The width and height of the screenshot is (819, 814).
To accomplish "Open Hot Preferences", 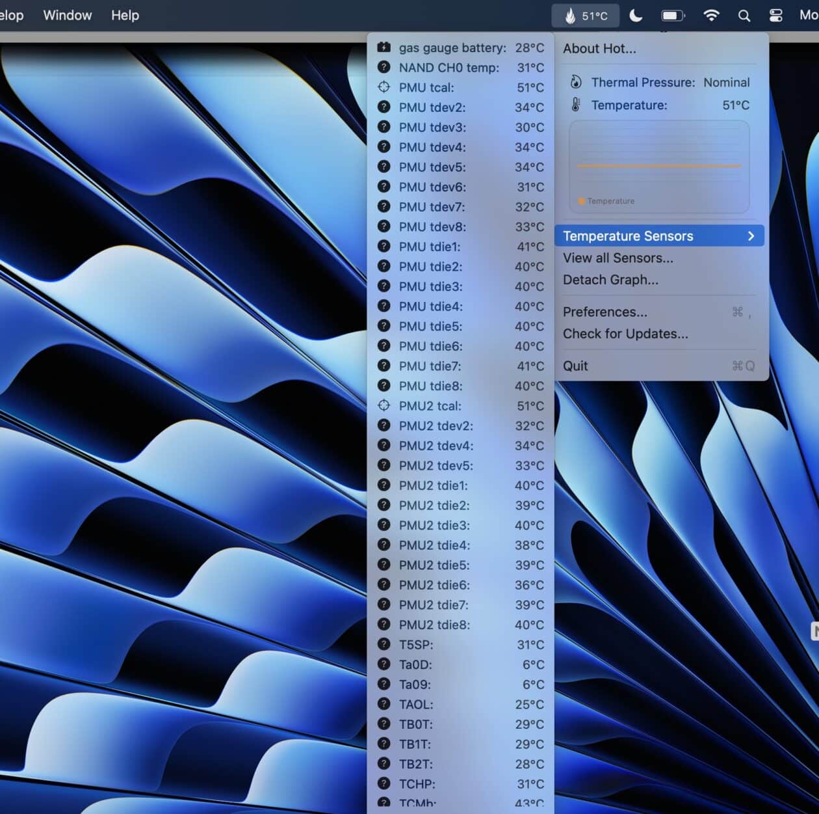I will click(x=605, y=312).
